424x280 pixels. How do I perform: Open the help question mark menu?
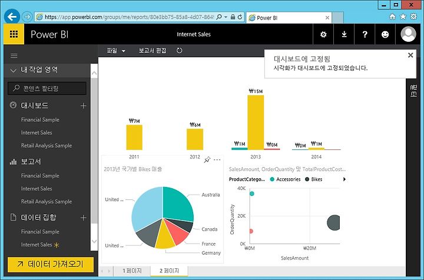pos(365,34)
